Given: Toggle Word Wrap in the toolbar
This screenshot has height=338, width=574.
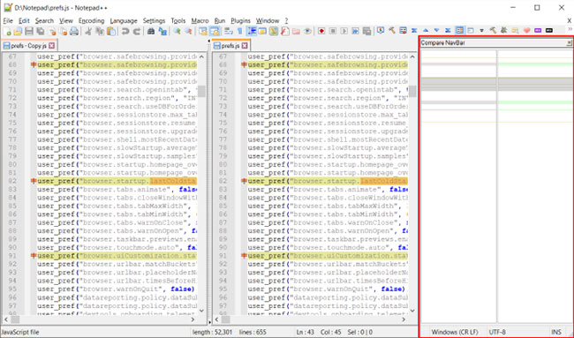Looking at the screenshot, I should click(x=228, y=31).
